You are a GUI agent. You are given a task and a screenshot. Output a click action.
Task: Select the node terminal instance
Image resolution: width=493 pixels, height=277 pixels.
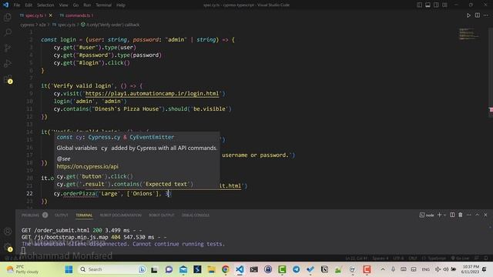click(x=427, y=215)
